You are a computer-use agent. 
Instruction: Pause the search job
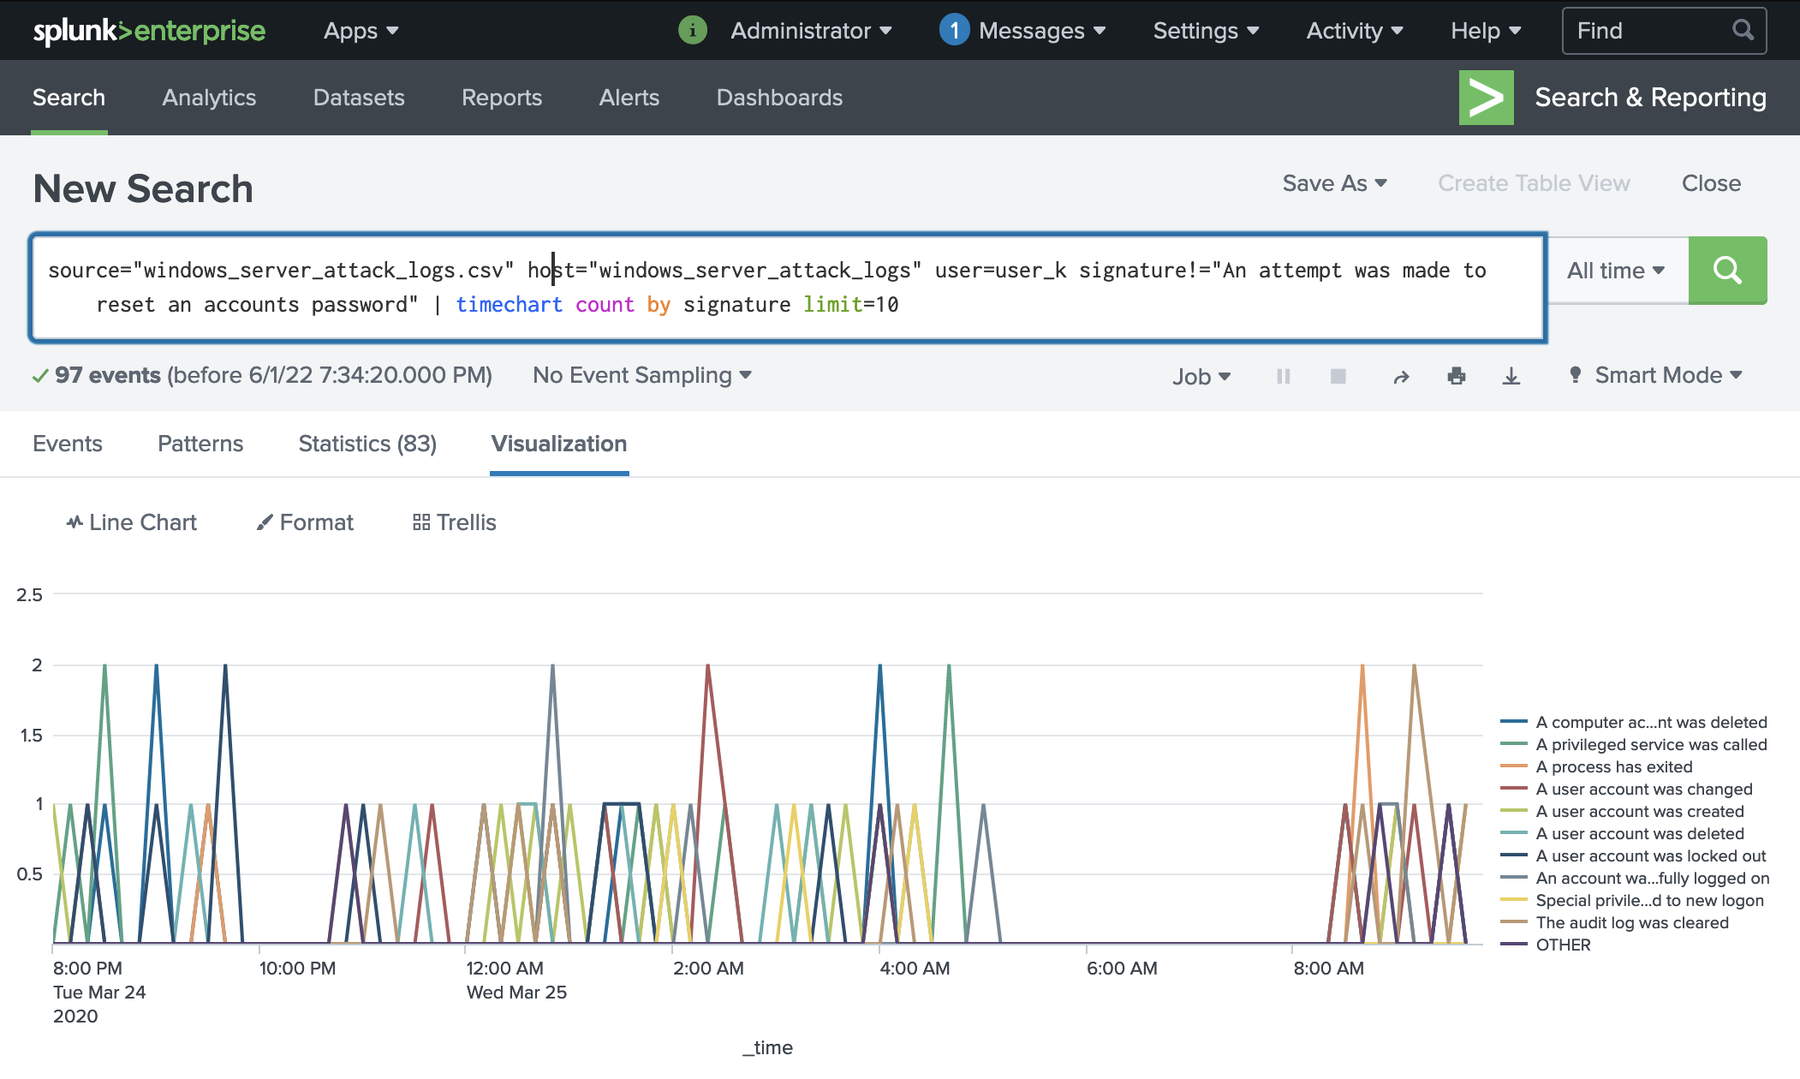[x=1283, y=376]
